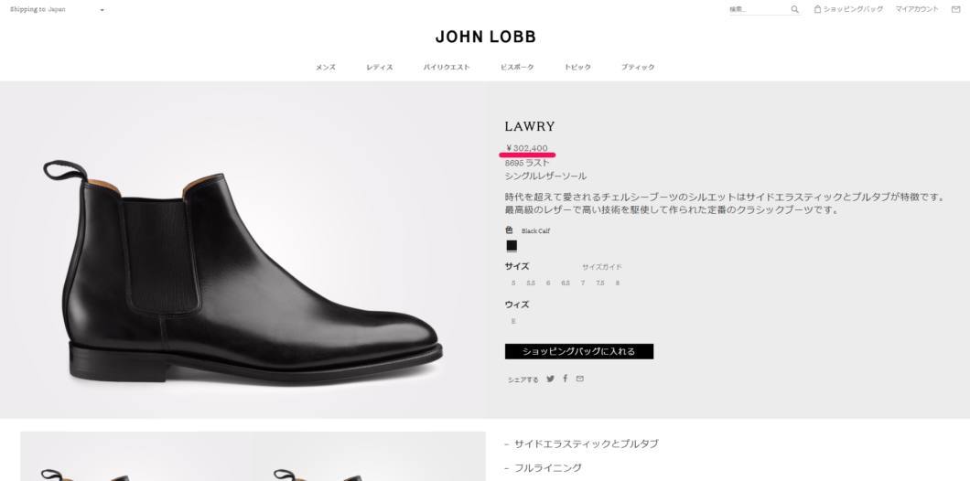Click the search magnifier icon
Image resolution: width=970 pixels, height=481 pixels.
pyautogui.click(x=795, y=9)
